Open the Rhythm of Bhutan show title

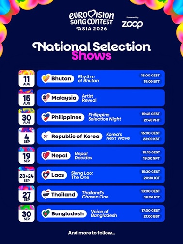tap(88, 78)
